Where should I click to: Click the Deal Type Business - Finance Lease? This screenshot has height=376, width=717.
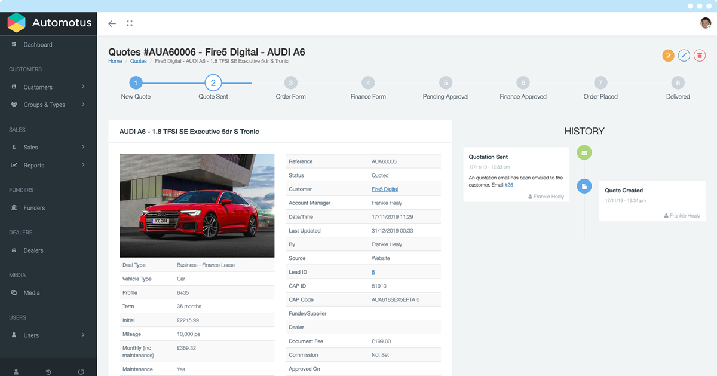[206, 265]
